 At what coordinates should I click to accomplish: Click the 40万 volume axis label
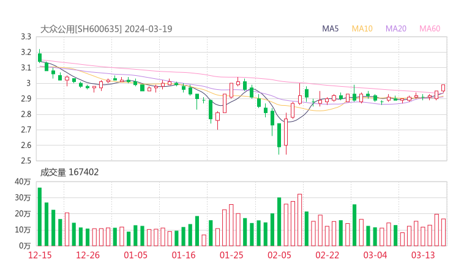pyautogui.click(x=23, y=182)
